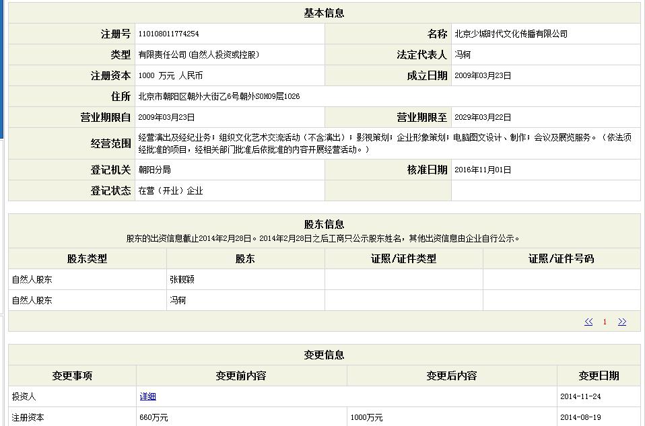Click 基本信息 section header
645x426 pixels.
(324, 13)
